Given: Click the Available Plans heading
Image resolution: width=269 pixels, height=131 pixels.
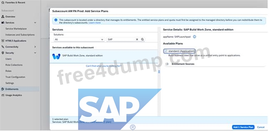Looking at the screenshot, I should tap(173, 44).
